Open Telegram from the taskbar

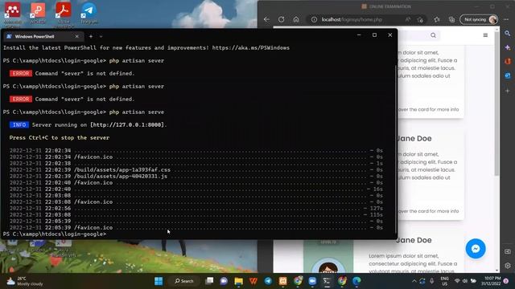(268, 281)
